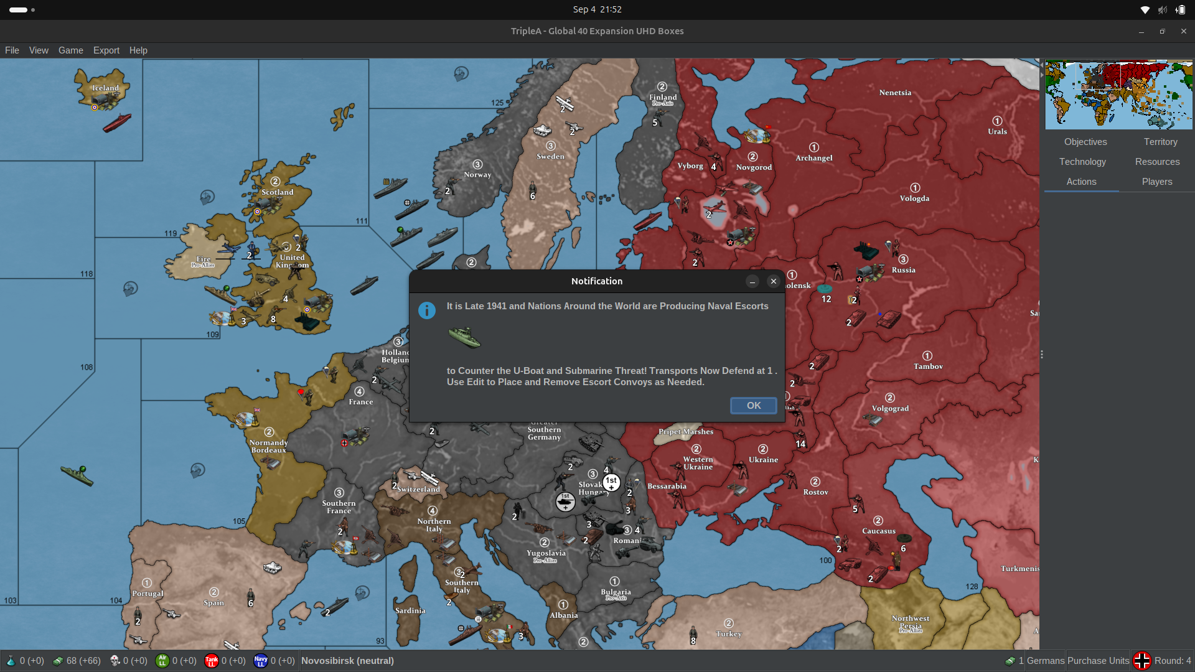Image resolution: width=1195 pixels, height=672 pixels.
Task: Click the white tank unit in Sweden
Action: (x=542, y=131)
